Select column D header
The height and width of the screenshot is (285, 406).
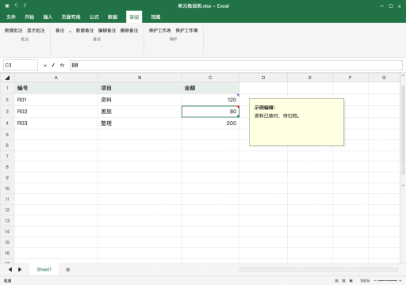point(263,78)
